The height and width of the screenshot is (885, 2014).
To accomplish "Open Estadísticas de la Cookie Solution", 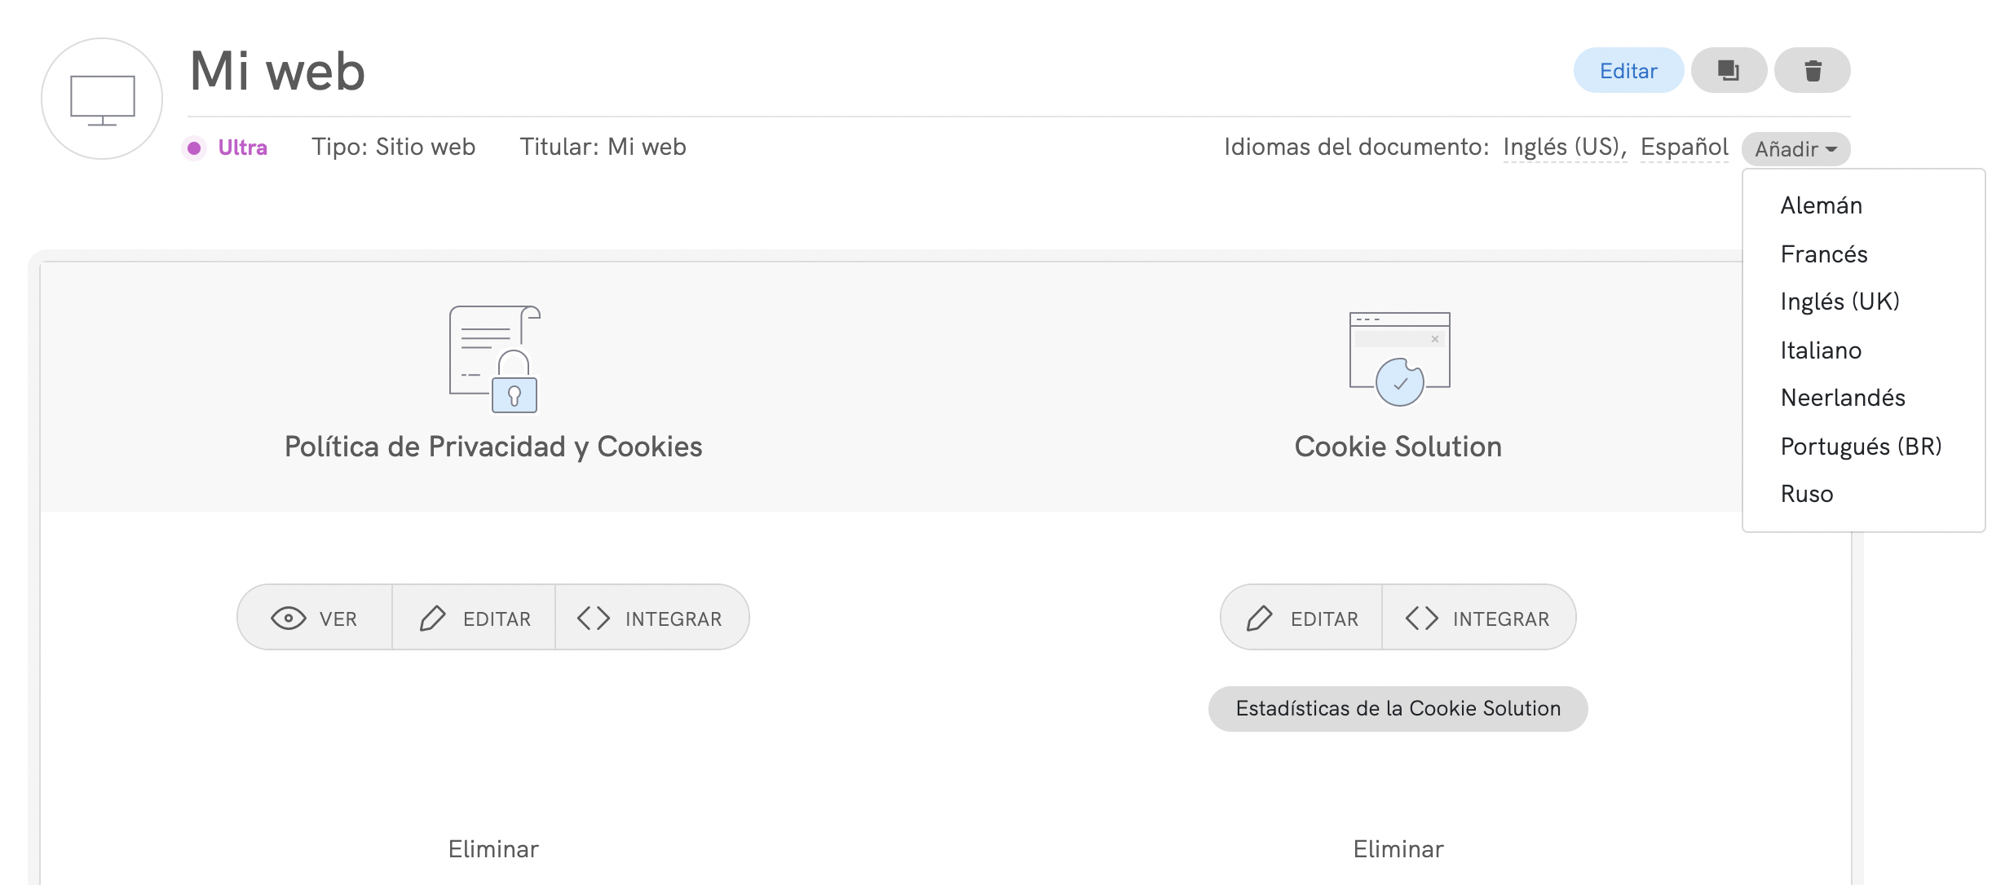I will point(1398,708).
